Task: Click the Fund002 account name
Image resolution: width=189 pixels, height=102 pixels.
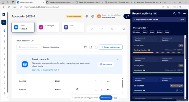Action: (23, 81)
